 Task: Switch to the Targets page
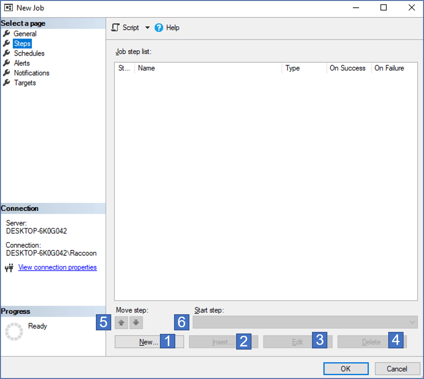click(x=25, y=83)
